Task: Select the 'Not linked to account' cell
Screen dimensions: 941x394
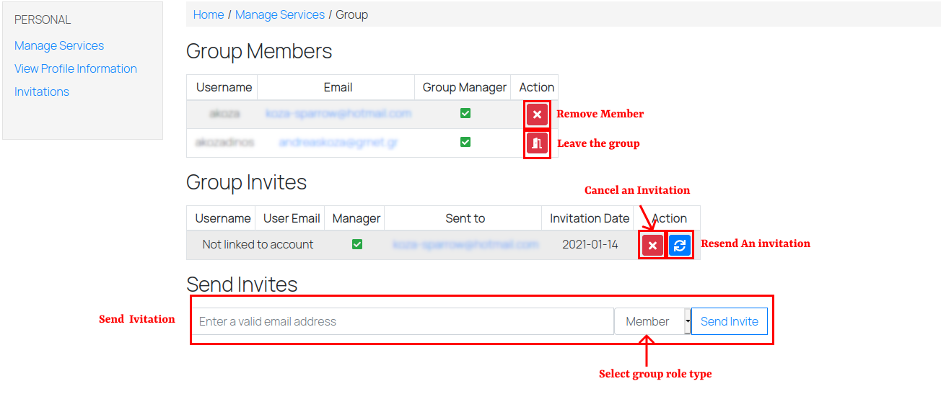Action: pos(258,245)
